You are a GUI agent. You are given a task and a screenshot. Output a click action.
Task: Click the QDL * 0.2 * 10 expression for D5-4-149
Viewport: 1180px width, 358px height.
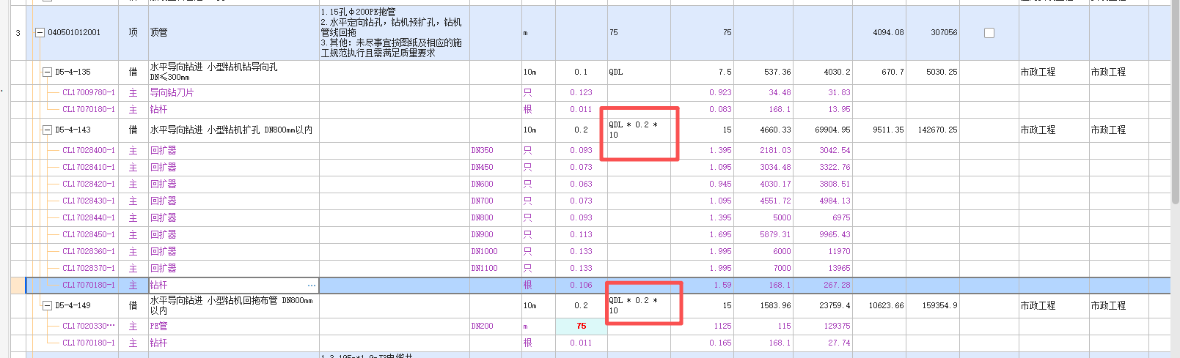coord(633,306)
